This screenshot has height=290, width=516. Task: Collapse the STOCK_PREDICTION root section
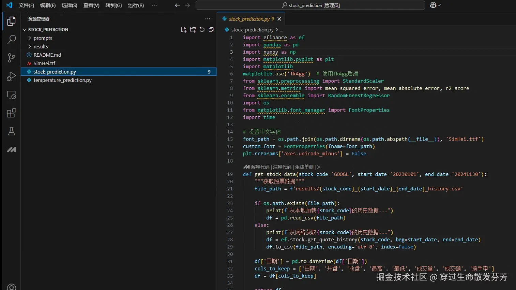48,30
